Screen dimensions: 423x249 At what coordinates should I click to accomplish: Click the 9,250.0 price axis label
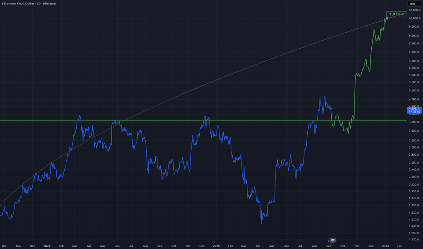(414, 27)
